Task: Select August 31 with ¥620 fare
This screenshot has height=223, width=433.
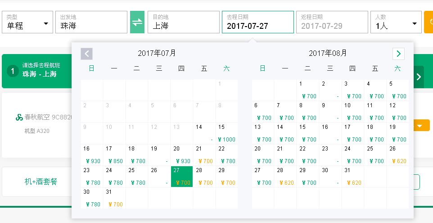Action: coord(352,177)
